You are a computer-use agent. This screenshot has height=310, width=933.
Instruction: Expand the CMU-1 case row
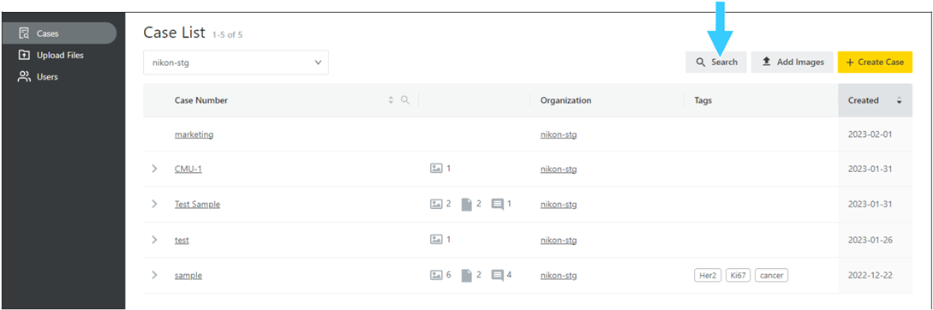coord(155,169)
